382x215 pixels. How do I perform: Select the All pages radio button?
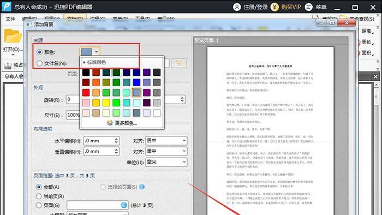39,187
